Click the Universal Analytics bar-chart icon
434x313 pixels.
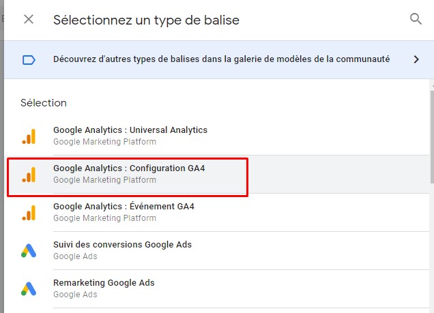29,136
